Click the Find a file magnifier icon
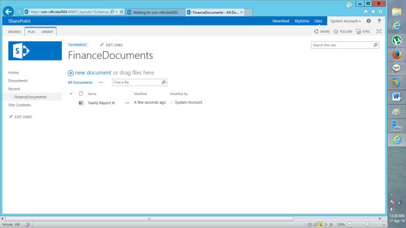 pos(164,82)
